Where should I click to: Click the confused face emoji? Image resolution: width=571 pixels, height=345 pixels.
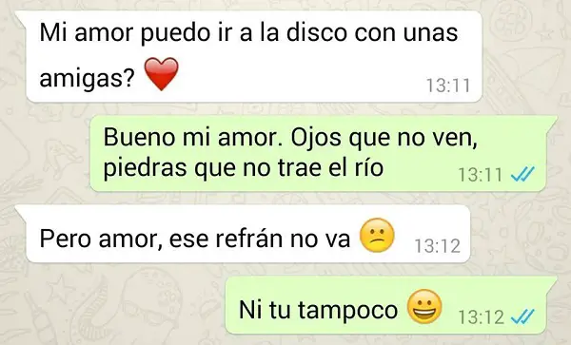[x=377, y=235]
